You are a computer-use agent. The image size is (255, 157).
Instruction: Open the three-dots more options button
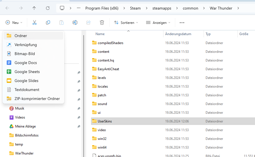[182, 22]
